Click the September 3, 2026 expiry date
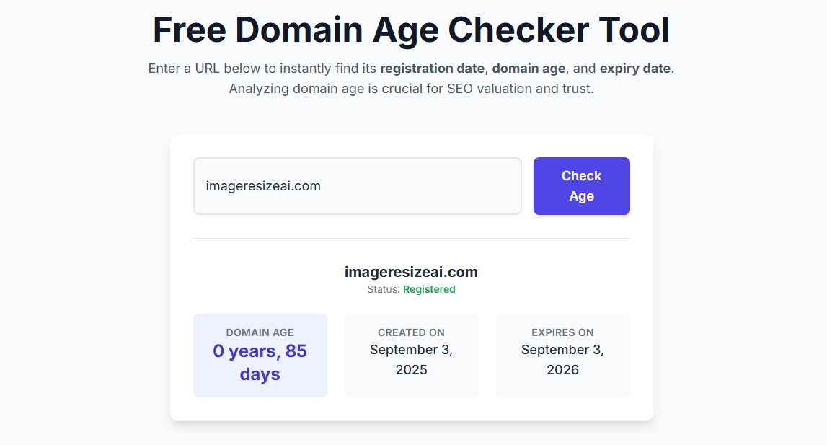This screenshot has height=445, width=827. click(x=562, y=358)
